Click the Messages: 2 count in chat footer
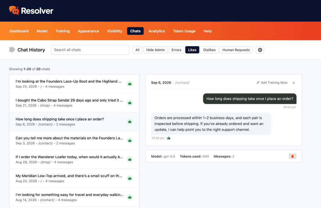321x208 pixels. pyautogui.click(x=224, y=156)
